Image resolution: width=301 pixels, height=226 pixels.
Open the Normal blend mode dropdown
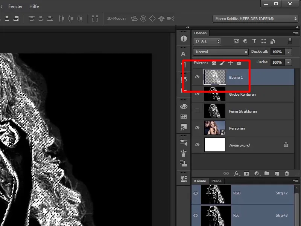coord(221,52)
